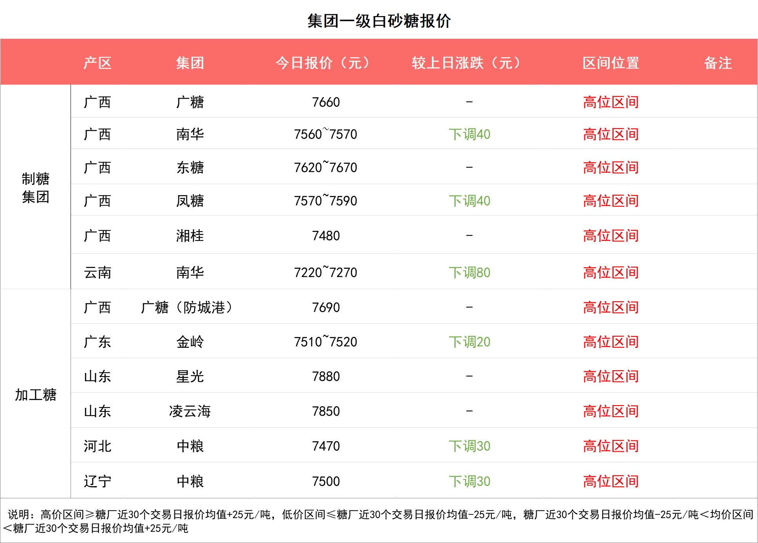The width and height of the screenshot is (758, 543).
Task: Select the 广糖 price cell 7660
Action: 326,102
